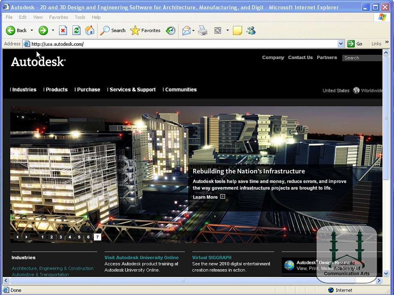Click the green Go arrow button
This screenshot has width=394, height=295.
pos(351,44)
